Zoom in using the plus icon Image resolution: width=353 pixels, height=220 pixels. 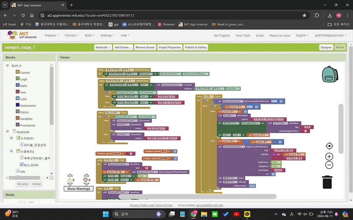click(x=329, y=156)
